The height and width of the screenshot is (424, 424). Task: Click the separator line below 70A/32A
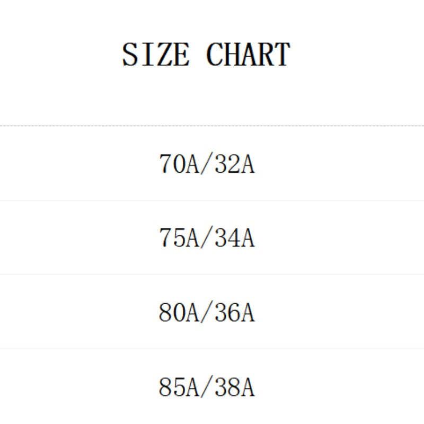point(212,200)
